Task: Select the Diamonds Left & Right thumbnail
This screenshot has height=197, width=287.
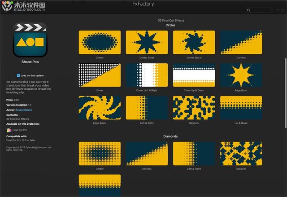Action: [194, 153]
